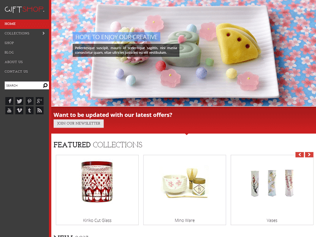Image resolution: width=316 pixels, height=237 pixels.
Task: Open the Kiriko Cut Glass collection thumbnail
Action: point(97,182)
